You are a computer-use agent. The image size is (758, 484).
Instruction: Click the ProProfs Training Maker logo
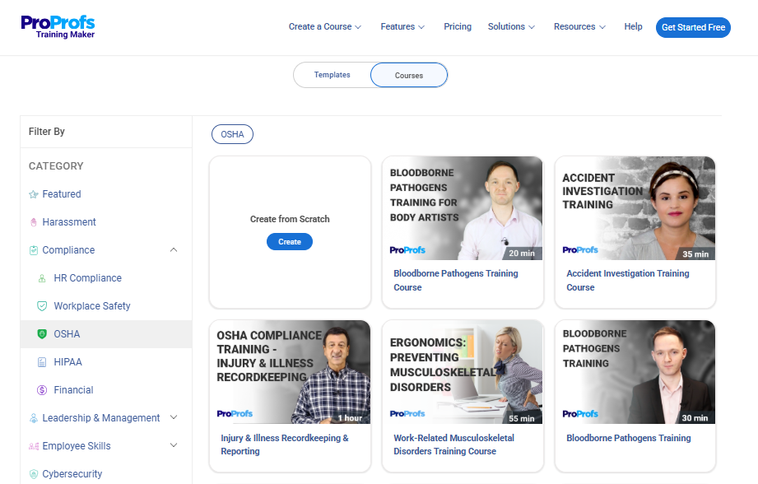[58, 27]
